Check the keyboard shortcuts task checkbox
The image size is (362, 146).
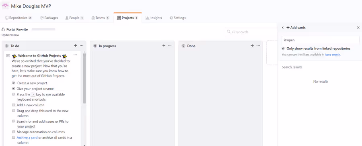tap(14, 94)
